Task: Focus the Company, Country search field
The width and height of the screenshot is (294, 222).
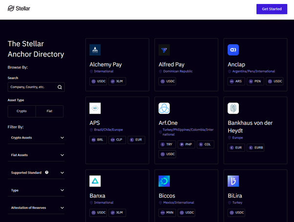Action: tap(36, 87)
